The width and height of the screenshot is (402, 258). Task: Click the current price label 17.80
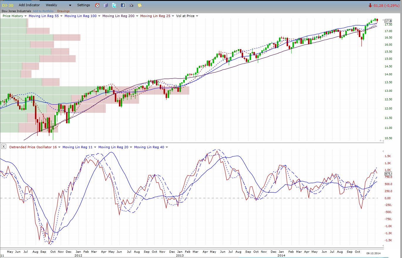(x=388, y=21)
